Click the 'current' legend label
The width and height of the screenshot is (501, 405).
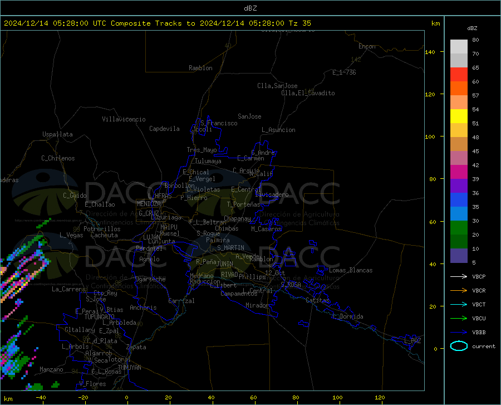(484, 346)
